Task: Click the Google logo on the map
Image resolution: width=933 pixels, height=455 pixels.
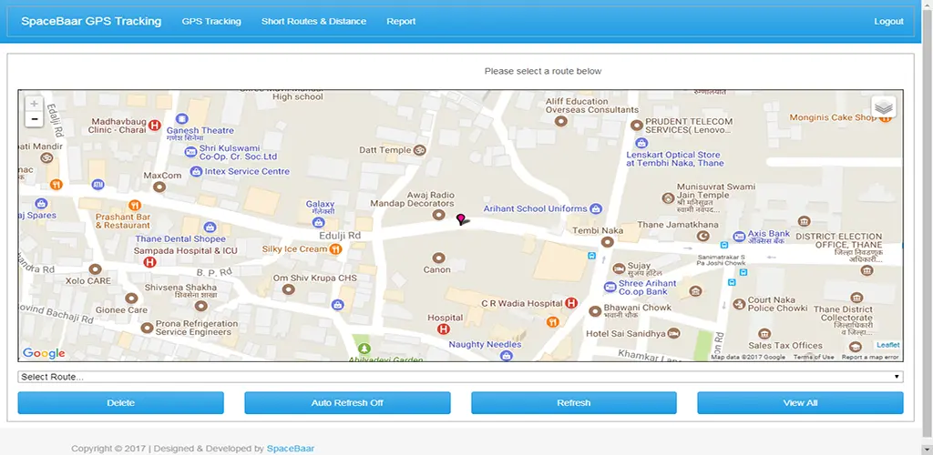Action: tap(44, 353)
